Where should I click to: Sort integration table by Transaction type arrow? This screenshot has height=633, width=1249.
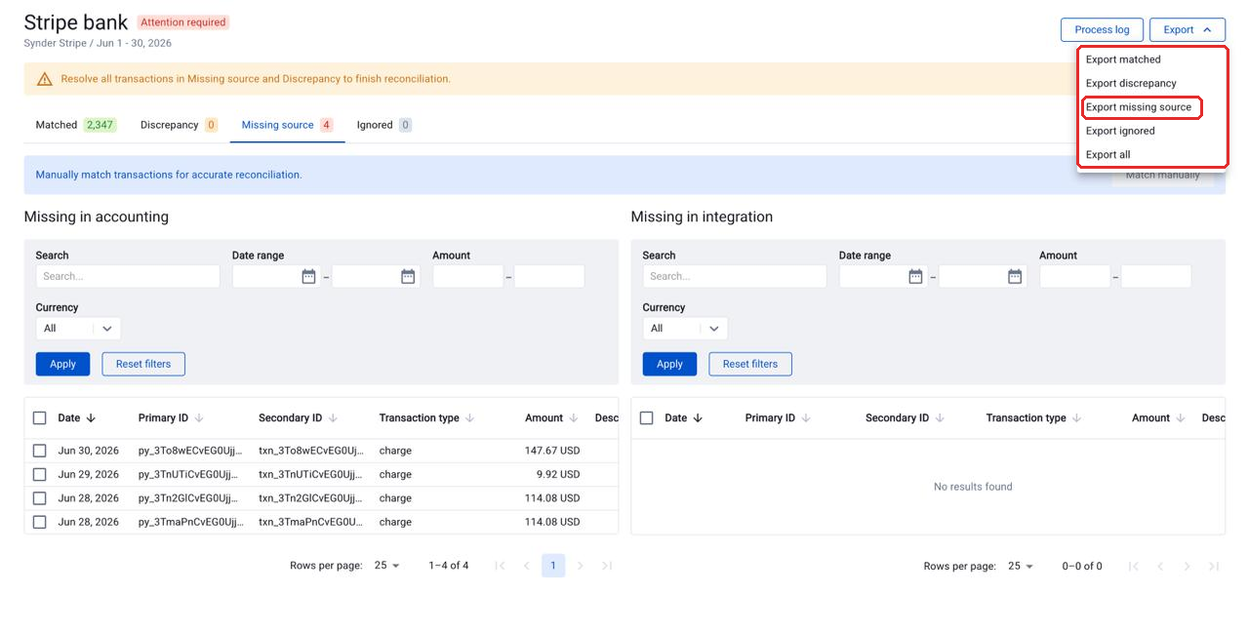(1076, 418)
